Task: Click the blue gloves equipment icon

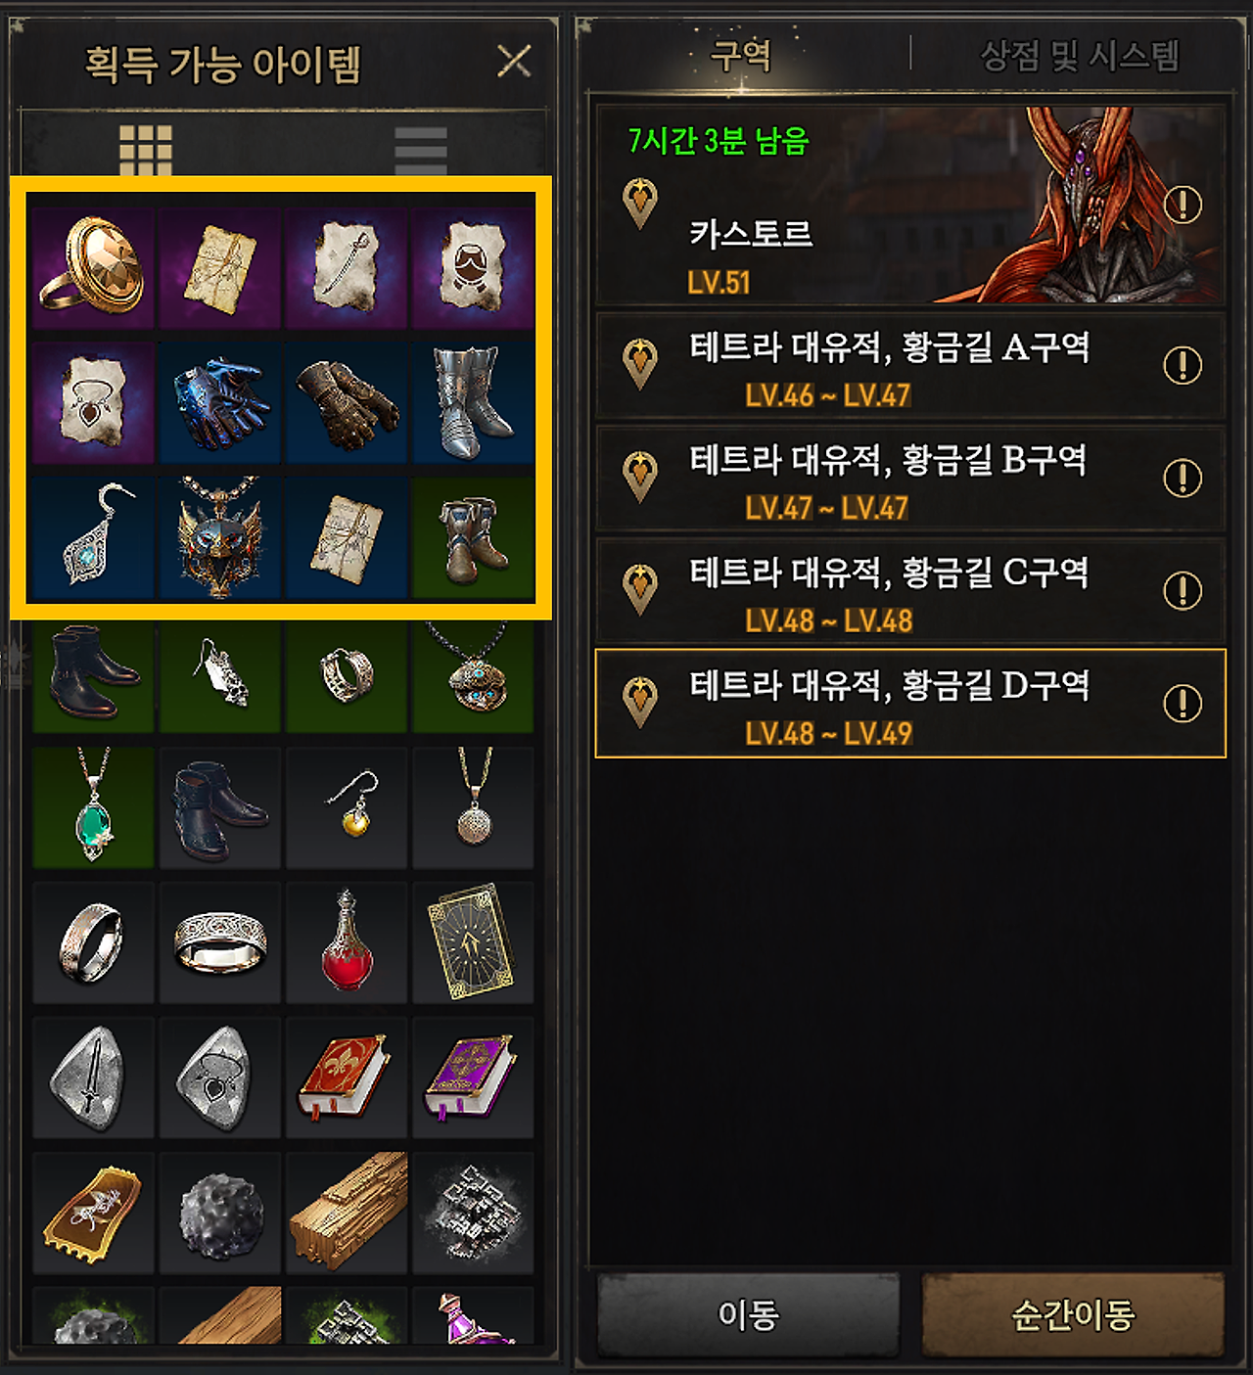Action: point(220,402)
